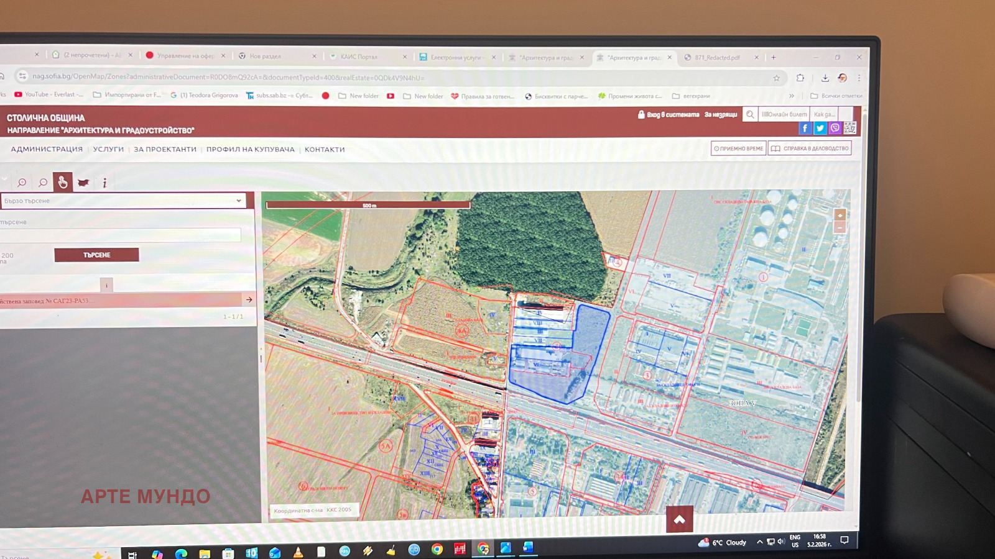Open the Facebook social icon
The height and width of the screenshot is (559, 995).
(x=805, y=128)
